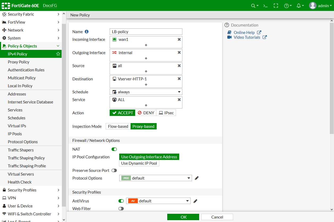The height and width of the screenshot is (222, 334).
Task: Click inside the Name field showing LB-policy
Action: click(x=146, y=32)
